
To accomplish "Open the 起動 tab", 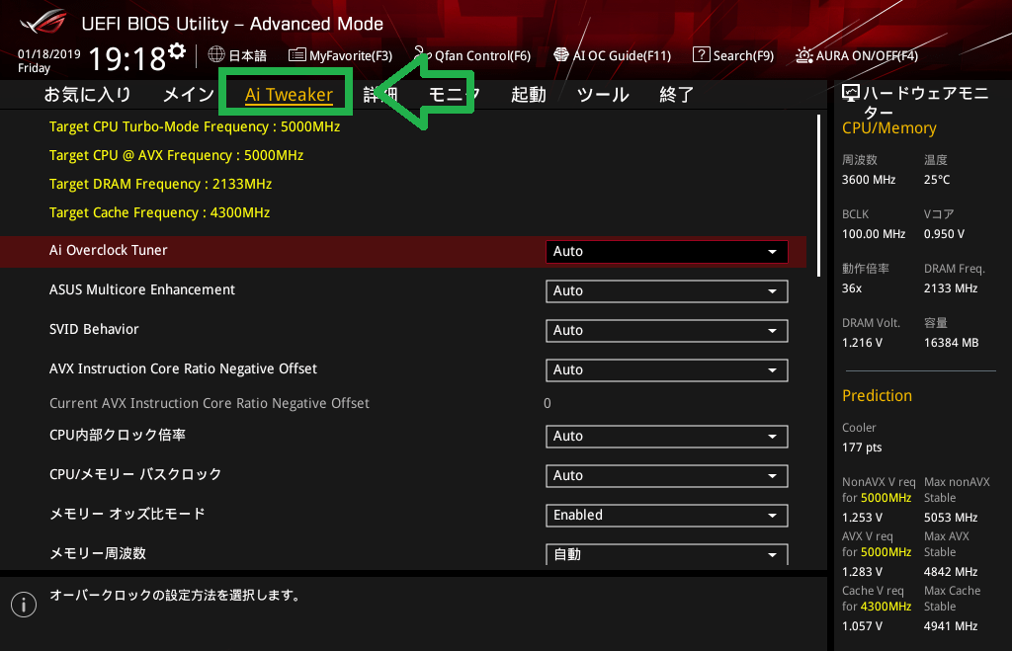I will [x=529, y=95].
